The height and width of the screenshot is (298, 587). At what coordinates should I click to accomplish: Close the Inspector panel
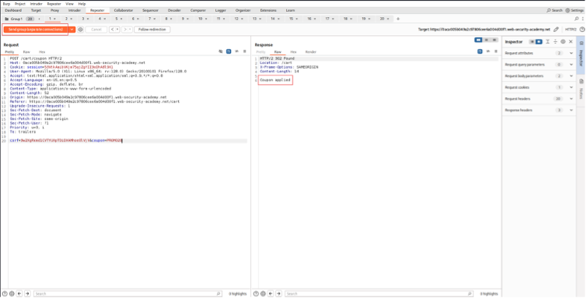(571, 41)
